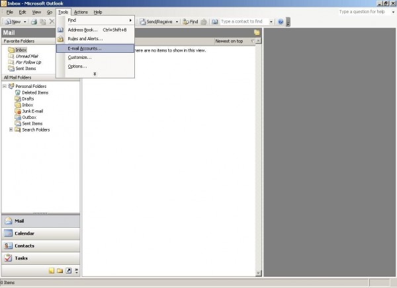Click the Shortcuts arrow icon
Image resolution: width=397 pixels, height=288 pixels.
[x=69, y=271]
